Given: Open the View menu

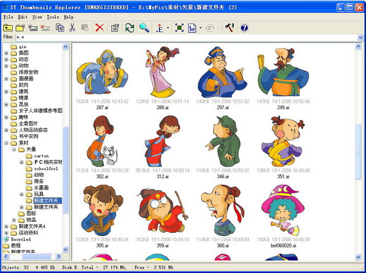Looking at the screenshot, I should tap(37, 17).
